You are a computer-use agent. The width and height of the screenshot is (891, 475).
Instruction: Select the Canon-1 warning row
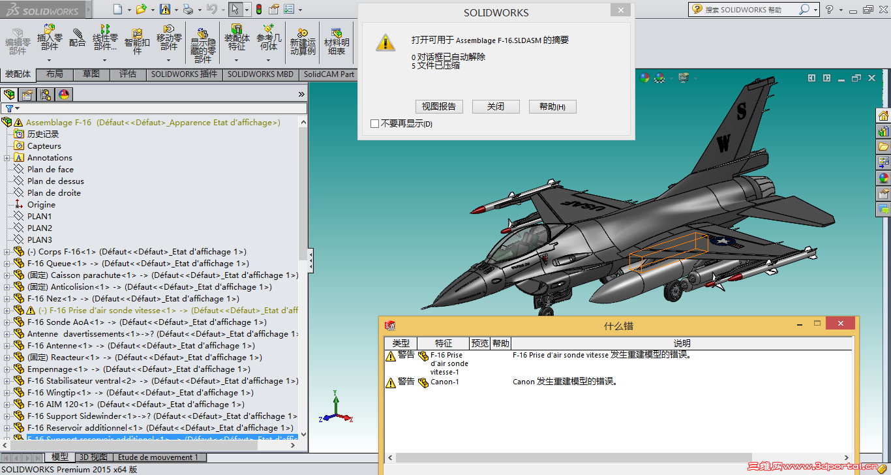coord(618,382)
